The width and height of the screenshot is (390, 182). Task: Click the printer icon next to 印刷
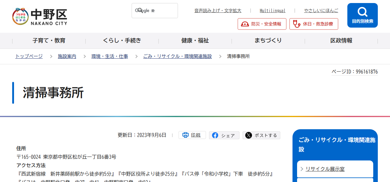click(186, 135)
